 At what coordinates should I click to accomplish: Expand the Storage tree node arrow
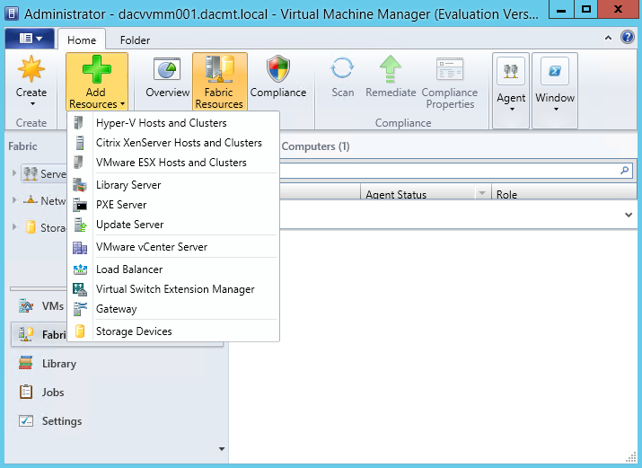(14, 227)
